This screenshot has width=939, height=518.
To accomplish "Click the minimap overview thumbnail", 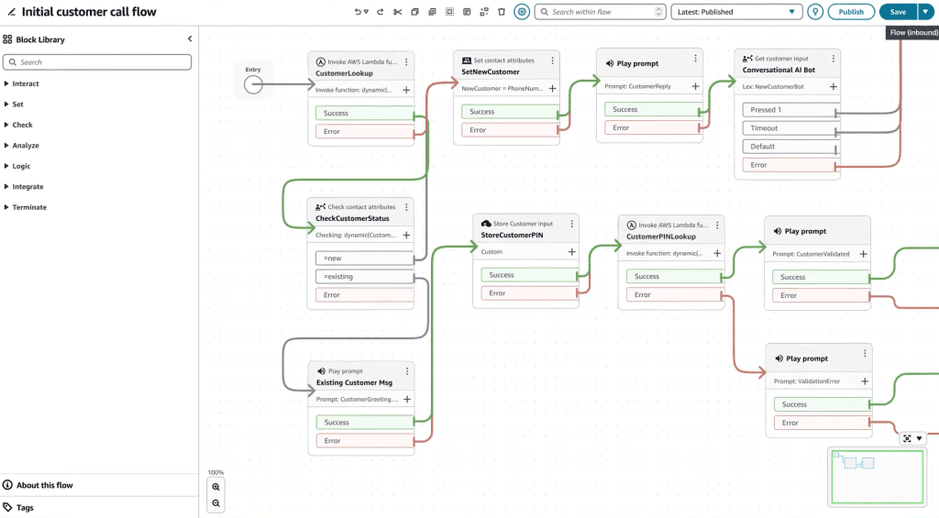I will coord(878,478).
